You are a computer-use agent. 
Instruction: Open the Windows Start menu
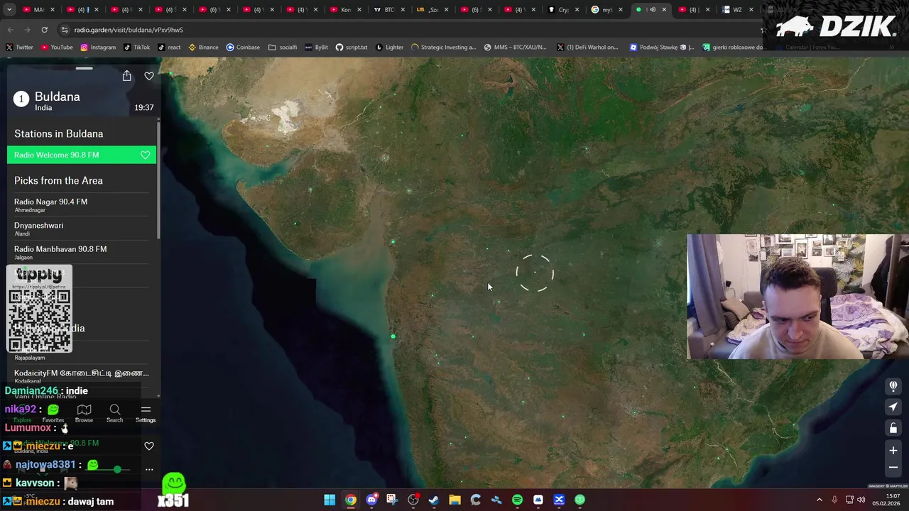330,500
